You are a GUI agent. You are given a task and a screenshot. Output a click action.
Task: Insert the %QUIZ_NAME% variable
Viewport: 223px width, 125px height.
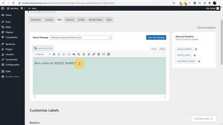click(184, 49)
